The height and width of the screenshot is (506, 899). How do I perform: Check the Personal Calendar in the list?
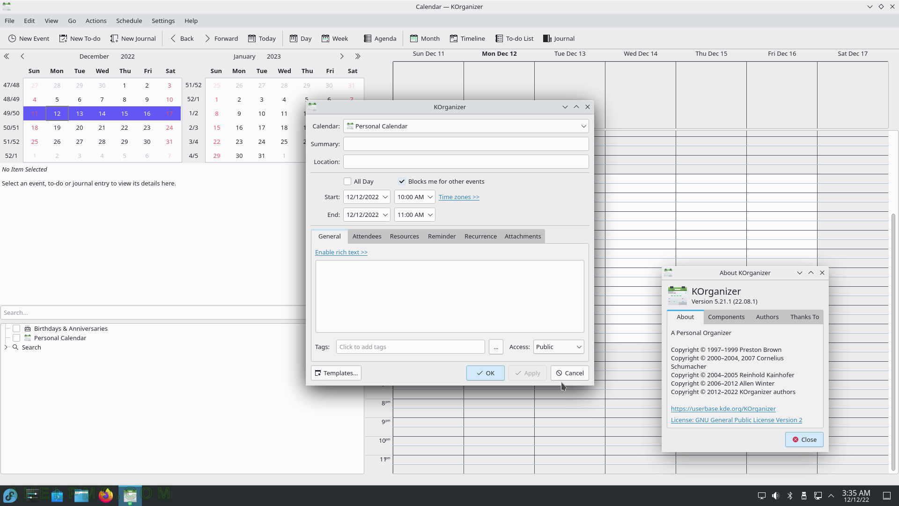click(16, 338)
